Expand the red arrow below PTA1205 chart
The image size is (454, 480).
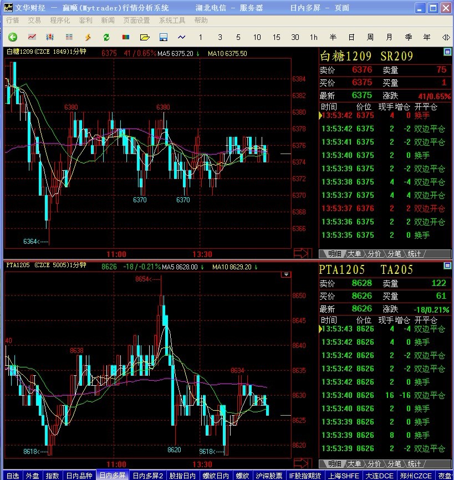tap(300, 463)
